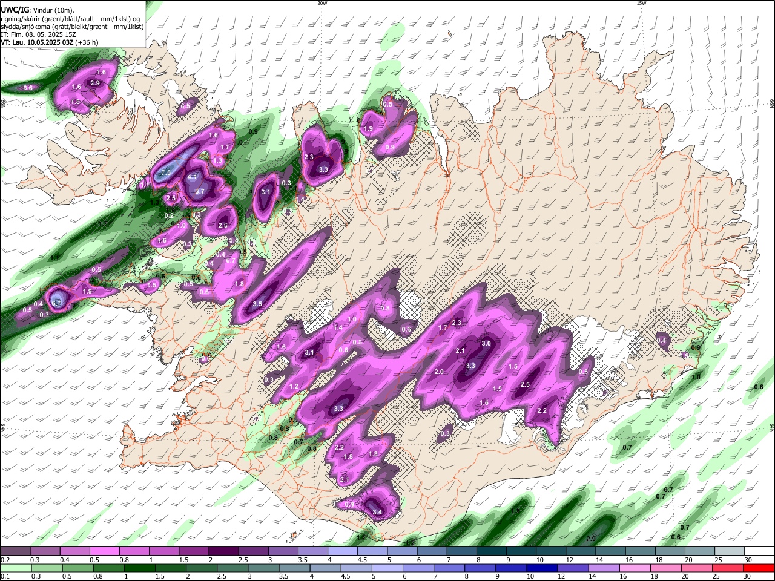The image size is (775, 581).
Task: Click the '1.2' precipitation value on the map
Action: coord(294,386)
